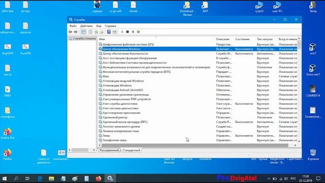Open the Windows Start menu

click(5, 178)
